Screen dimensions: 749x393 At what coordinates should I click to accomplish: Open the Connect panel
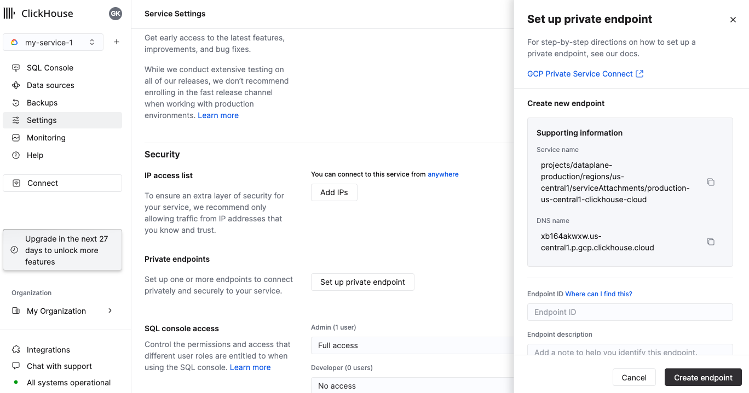pos(62,183)
